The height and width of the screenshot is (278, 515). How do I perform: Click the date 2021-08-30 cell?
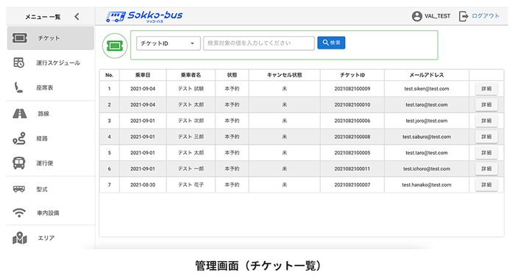click(143, 185)
